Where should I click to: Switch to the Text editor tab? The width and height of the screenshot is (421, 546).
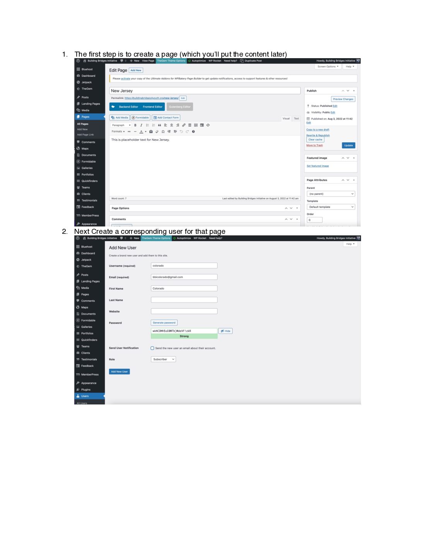click(296, 119)
